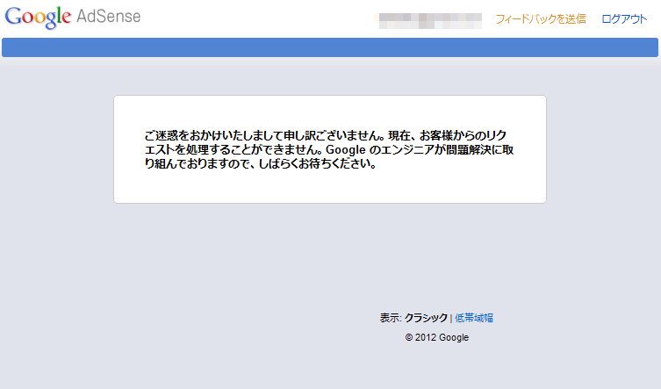The width and height of the screenshot is (661, 389).
Task: Click the blurred account email address
Action: click(x=428, y=19)
